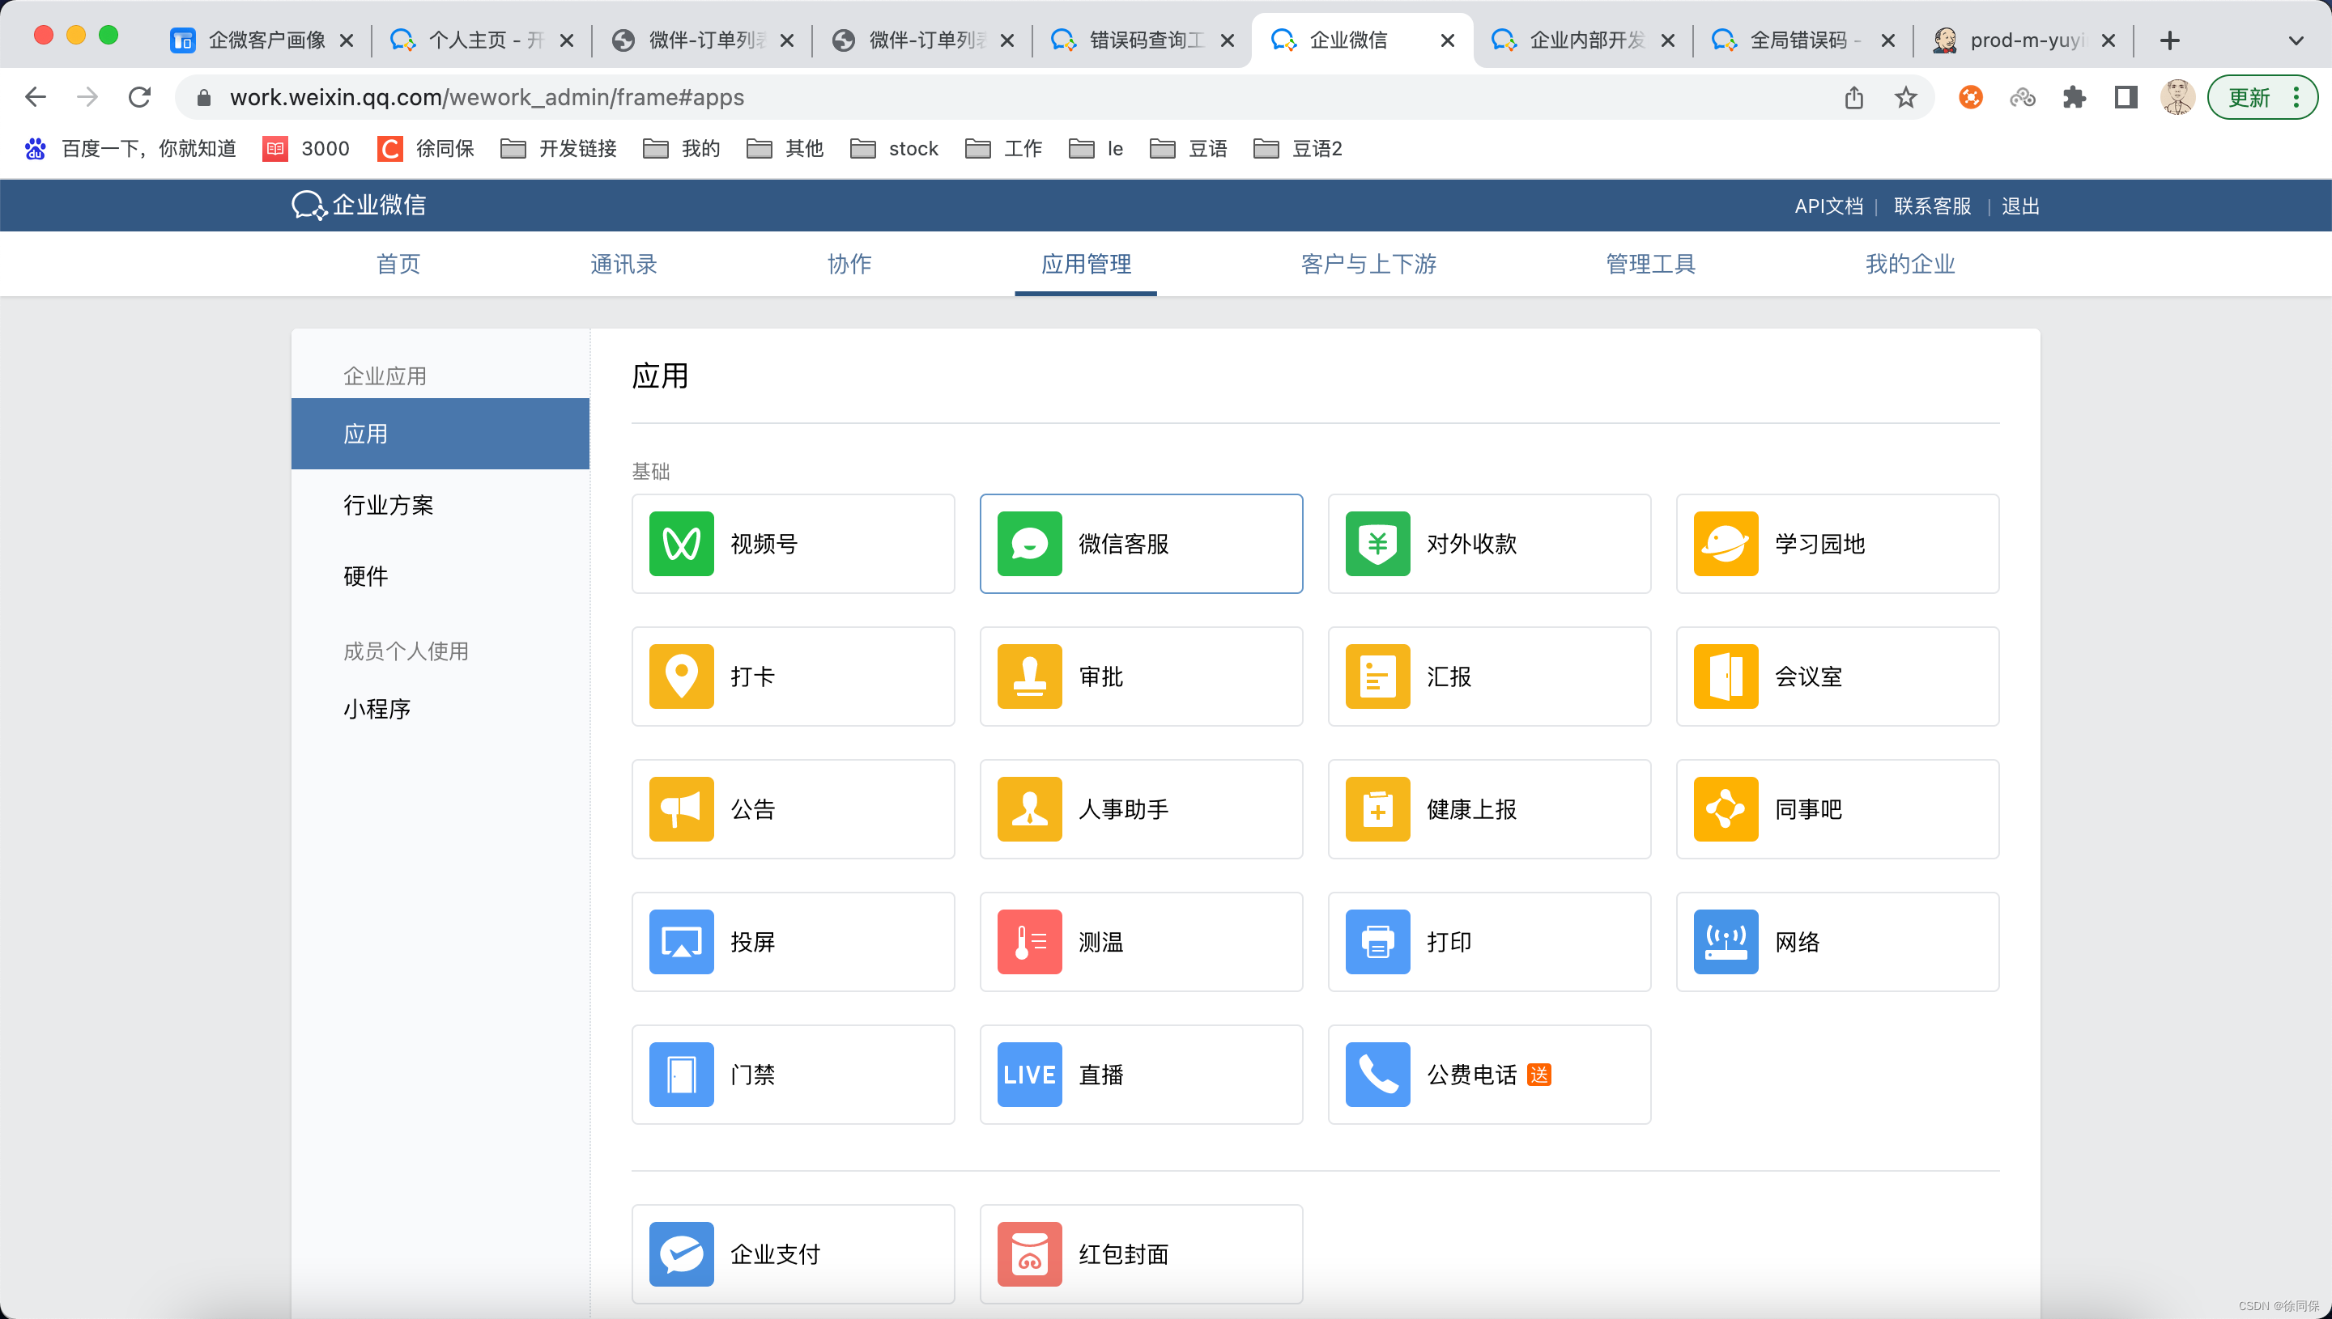Open the 打卡 location pin icon

click(x=681, y=676)
